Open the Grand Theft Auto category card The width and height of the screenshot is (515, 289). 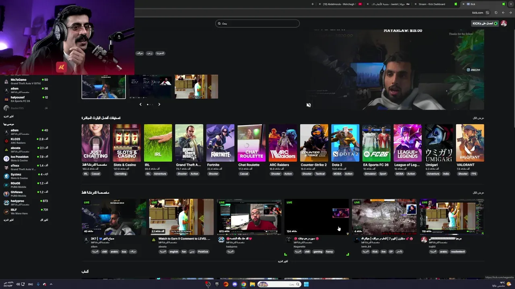click(x=189, y=143)
